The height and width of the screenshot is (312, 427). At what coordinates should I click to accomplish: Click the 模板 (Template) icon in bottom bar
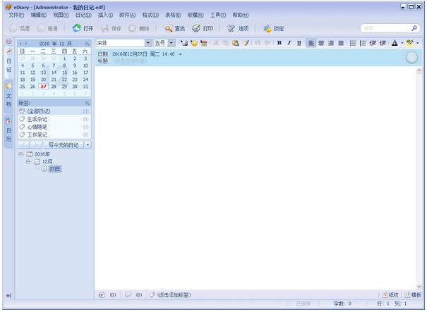[x=413, y=294]
